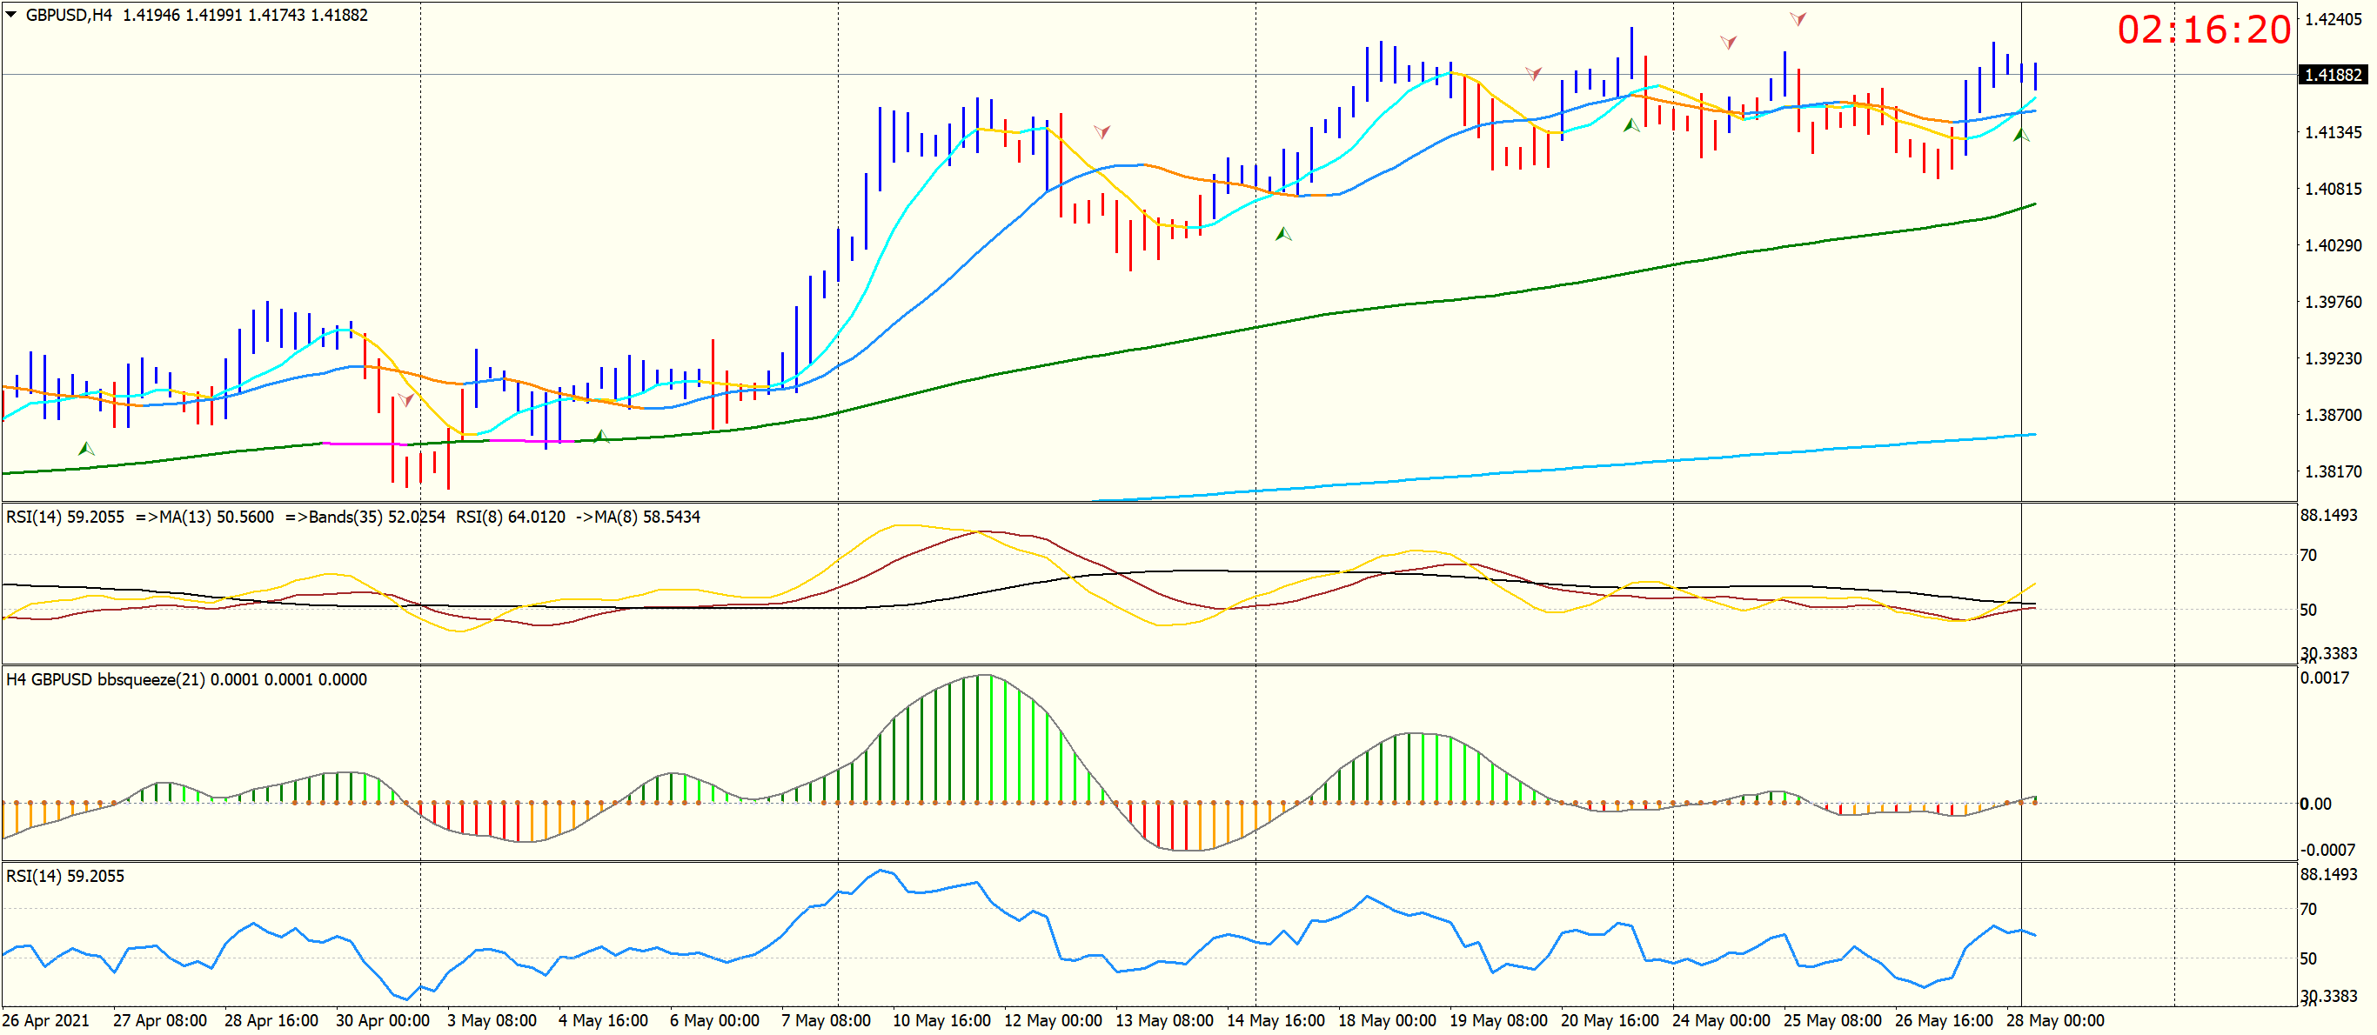
Task: Expand the GBPUSD,H4 chart title triangle
Action: tap(11, 14)
